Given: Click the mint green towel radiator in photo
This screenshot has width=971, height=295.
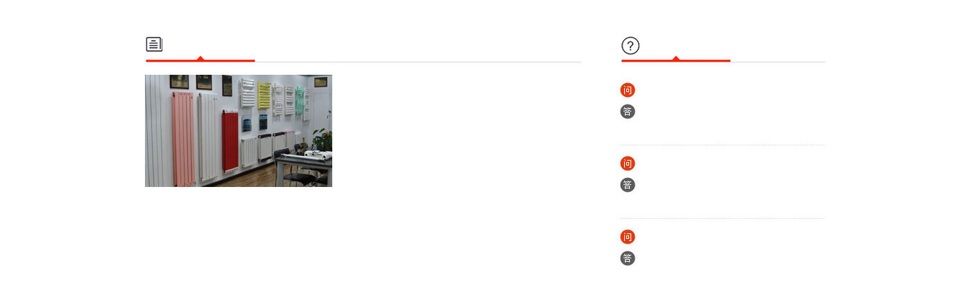Looking at the screenshot, I should pos(300,98).
